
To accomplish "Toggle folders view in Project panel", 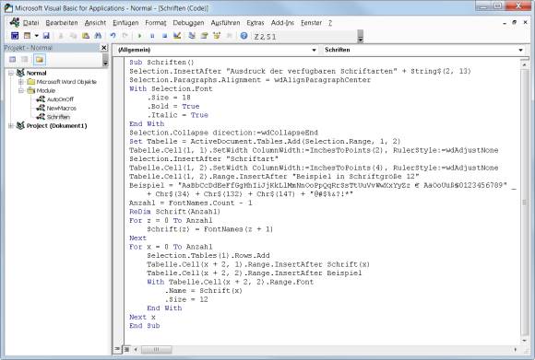I will coord(40,60).
